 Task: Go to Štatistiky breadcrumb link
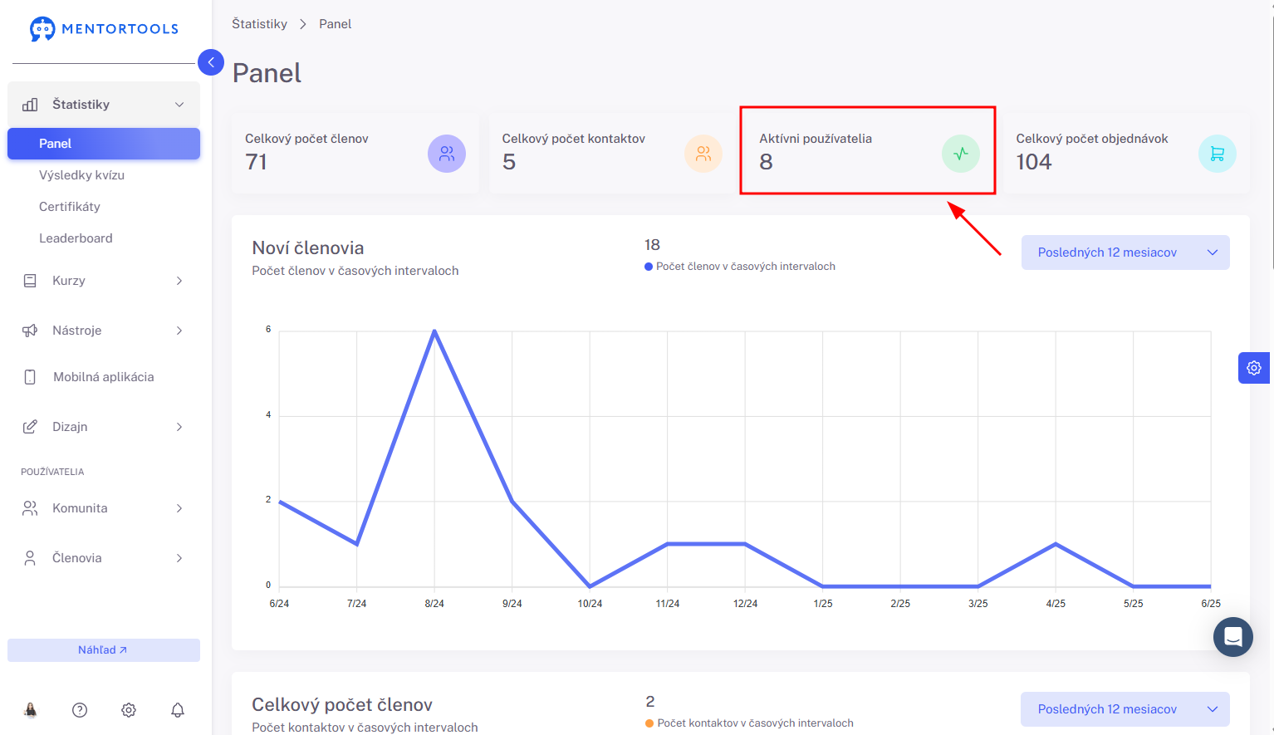click(259, 24)
